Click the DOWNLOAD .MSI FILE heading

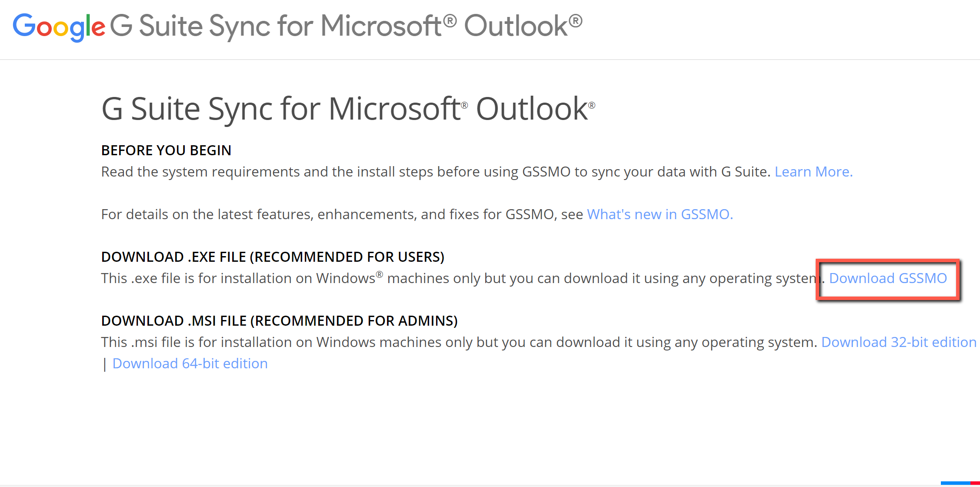279,321
